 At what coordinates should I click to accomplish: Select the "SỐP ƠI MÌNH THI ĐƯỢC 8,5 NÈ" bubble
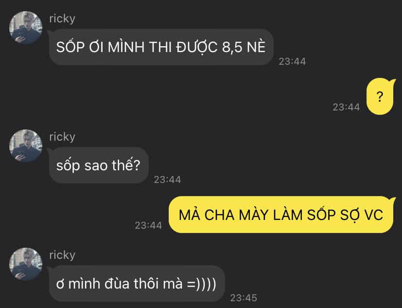coord(161,47)
